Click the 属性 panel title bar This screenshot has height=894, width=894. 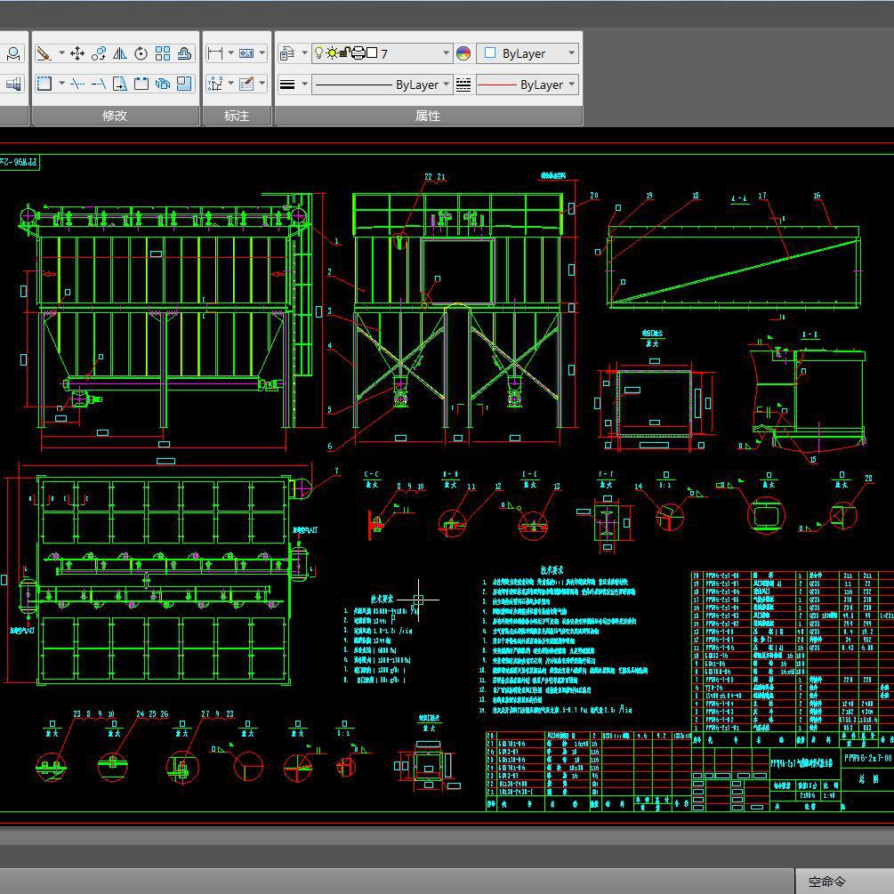[428, 116]
